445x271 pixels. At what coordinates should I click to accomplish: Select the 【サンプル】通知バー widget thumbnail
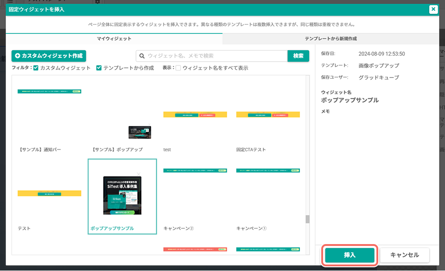[50, 91]
